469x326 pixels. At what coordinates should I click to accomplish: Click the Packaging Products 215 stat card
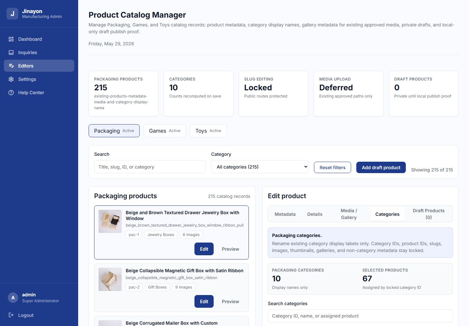(x=123, y=94)
